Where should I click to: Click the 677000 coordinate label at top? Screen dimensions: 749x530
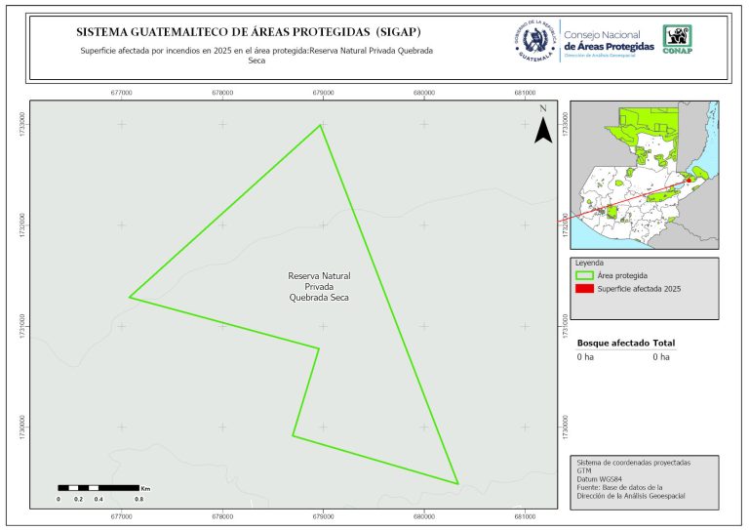point(122,92)
